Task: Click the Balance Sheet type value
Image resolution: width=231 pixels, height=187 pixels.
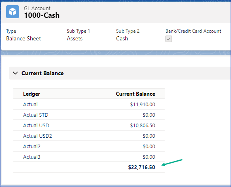Action: [x=23, y=38]
